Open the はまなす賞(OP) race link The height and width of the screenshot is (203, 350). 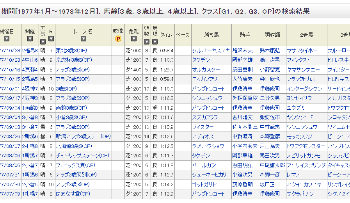click(x=73, y=194)
